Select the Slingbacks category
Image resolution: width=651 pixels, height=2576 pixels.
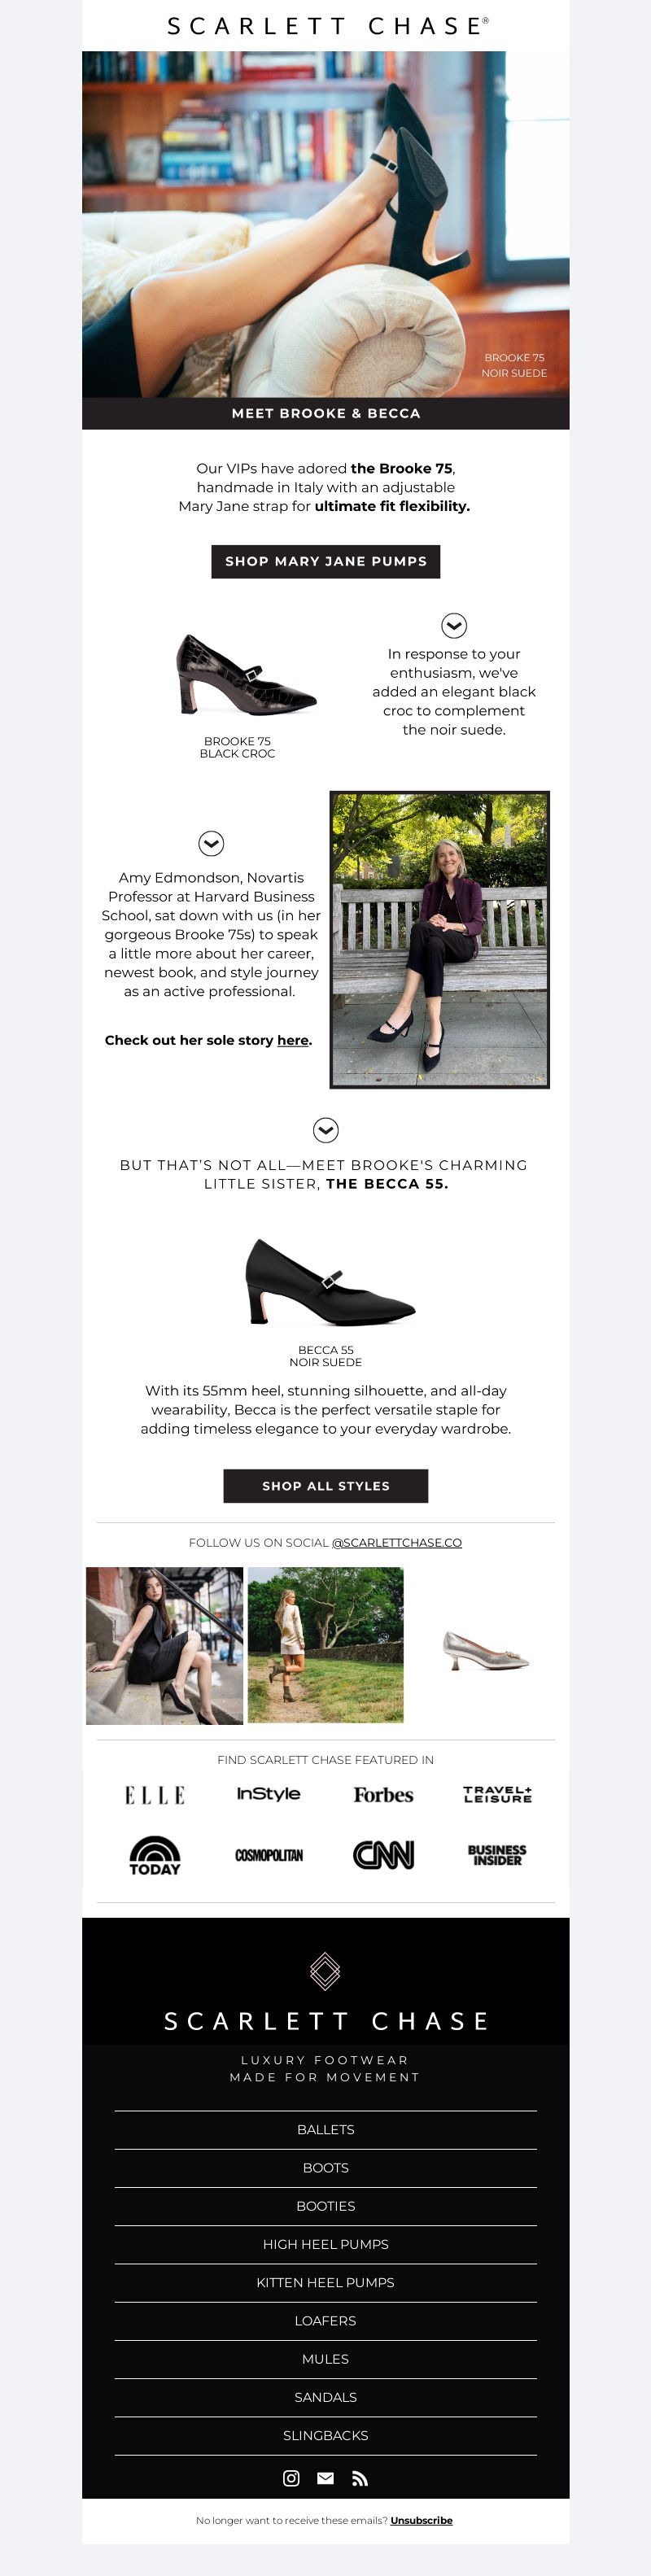tap(326, 2436)
